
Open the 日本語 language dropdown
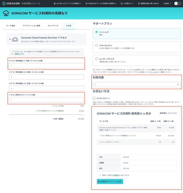(x=167, y=3)
